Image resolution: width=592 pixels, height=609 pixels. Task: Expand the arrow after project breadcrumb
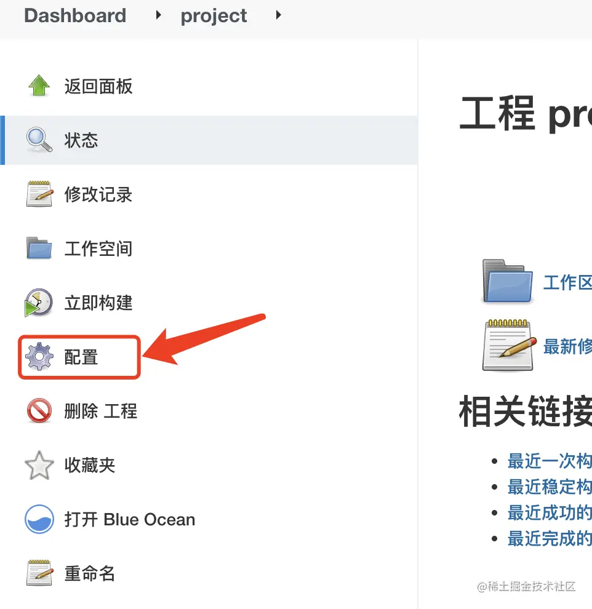tap(278, 15)
